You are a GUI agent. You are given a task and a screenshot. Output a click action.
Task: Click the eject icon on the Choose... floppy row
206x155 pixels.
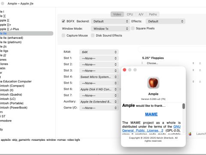click(200, 63)
